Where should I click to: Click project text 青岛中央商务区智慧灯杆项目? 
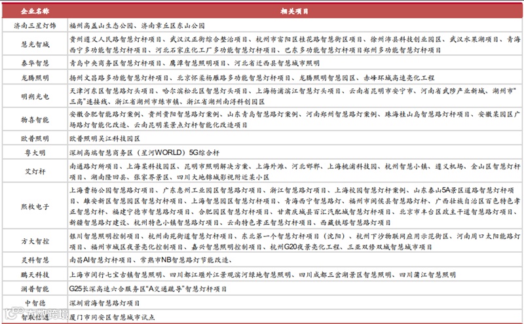116,63
